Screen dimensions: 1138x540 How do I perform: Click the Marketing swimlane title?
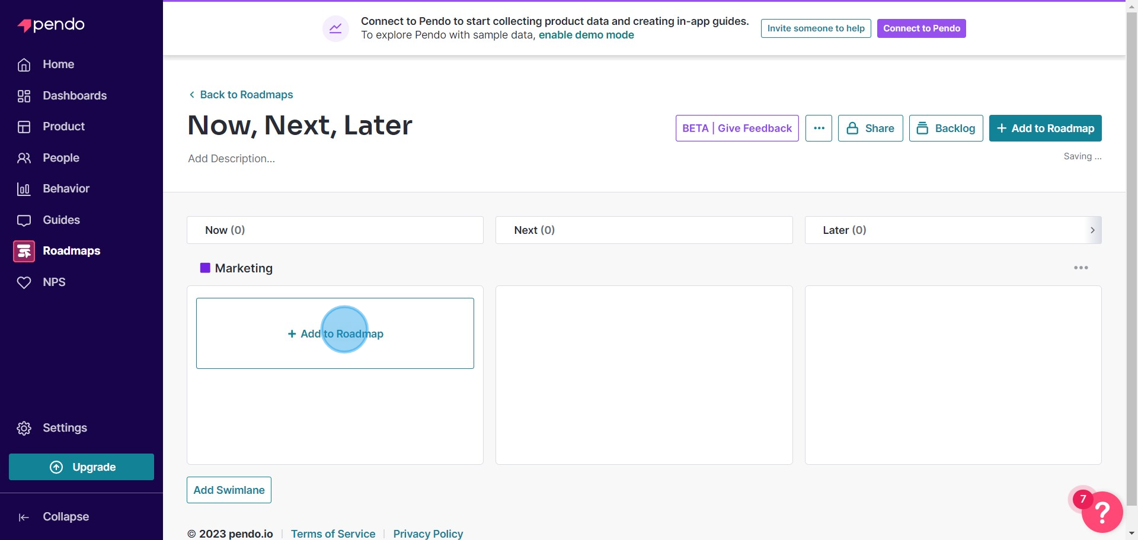(x=244, y=268)
